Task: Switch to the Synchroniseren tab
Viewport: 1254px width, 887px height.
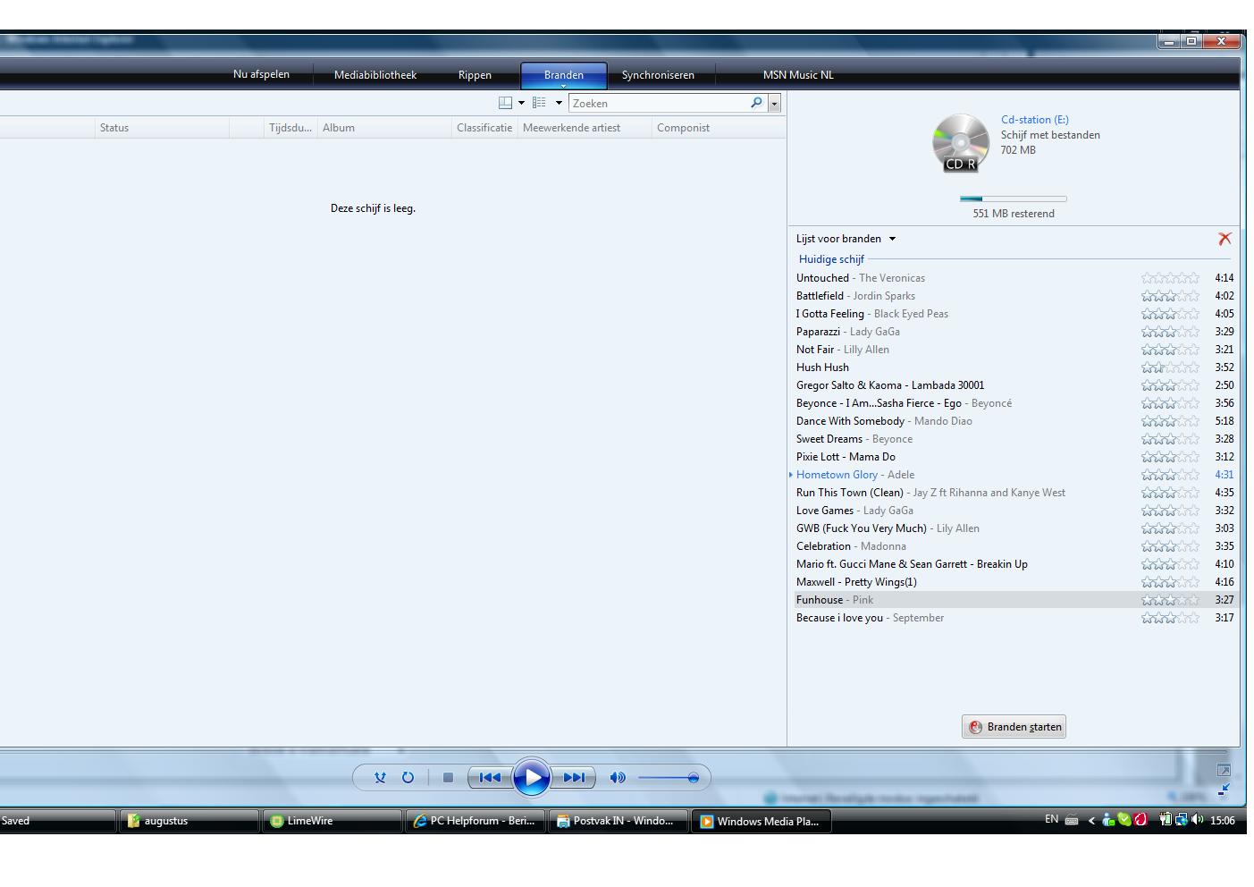Action: [658, 75]
